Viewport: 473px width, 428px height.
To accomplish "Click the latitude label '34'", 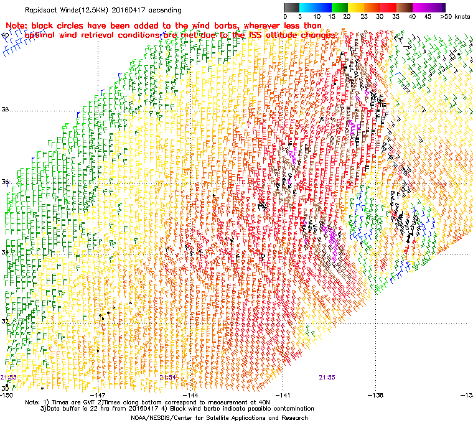I will [x=5, y=252].
